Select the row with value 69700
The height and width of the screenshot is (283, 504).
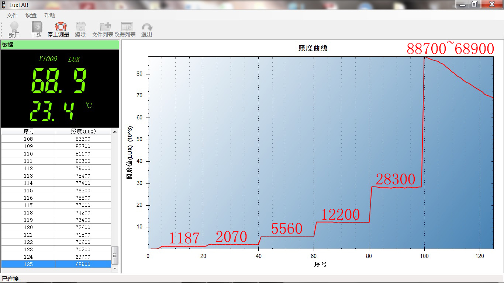[56, 257]
